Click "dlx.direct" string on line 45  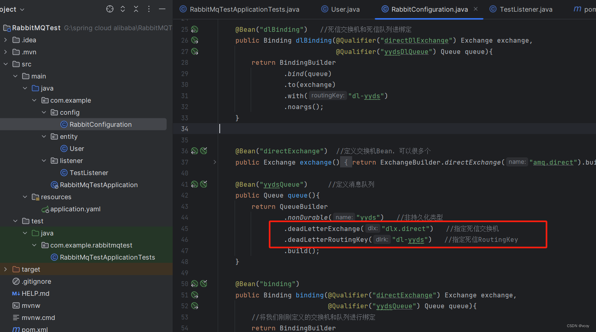[x=406, y=229]
